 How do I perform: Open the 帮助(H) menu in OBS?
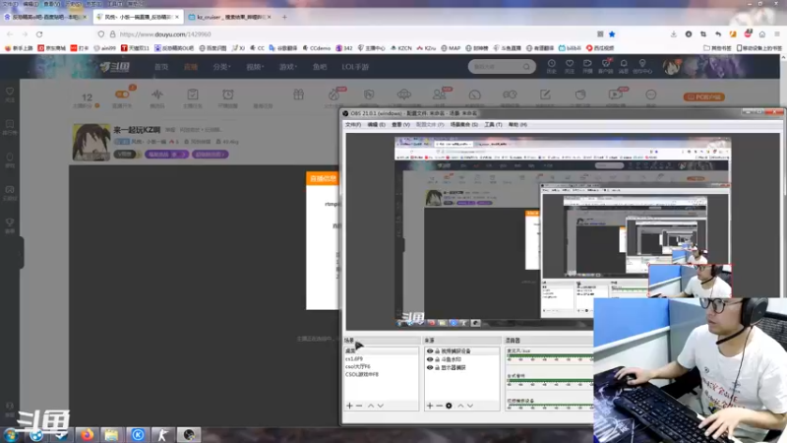[517, 125]
